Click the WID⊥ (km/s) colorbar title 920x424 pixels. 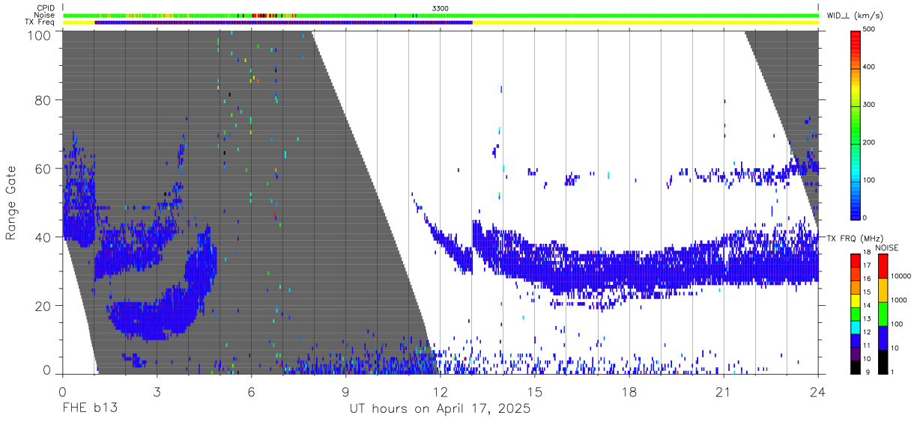click(857, 15)
